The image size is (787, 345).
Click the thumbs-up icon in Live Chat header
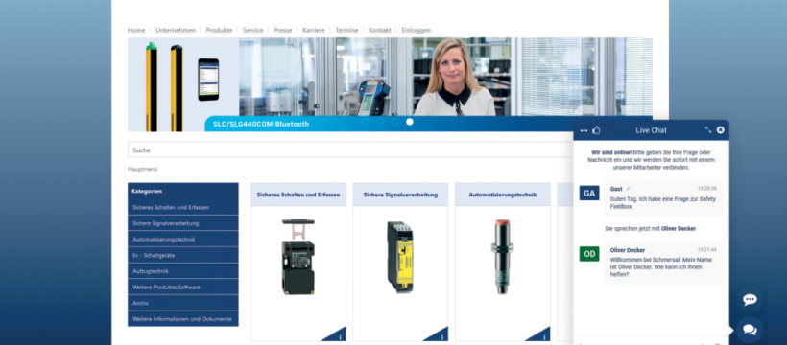pyautogui.click(x=596, y=130)
